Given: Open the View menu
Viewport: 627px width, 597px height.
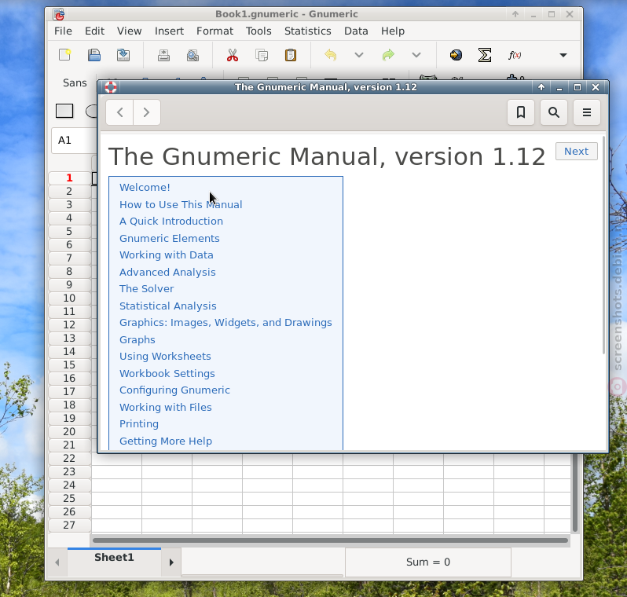Looking at the screenshot, I should click(x=129, y=31).
